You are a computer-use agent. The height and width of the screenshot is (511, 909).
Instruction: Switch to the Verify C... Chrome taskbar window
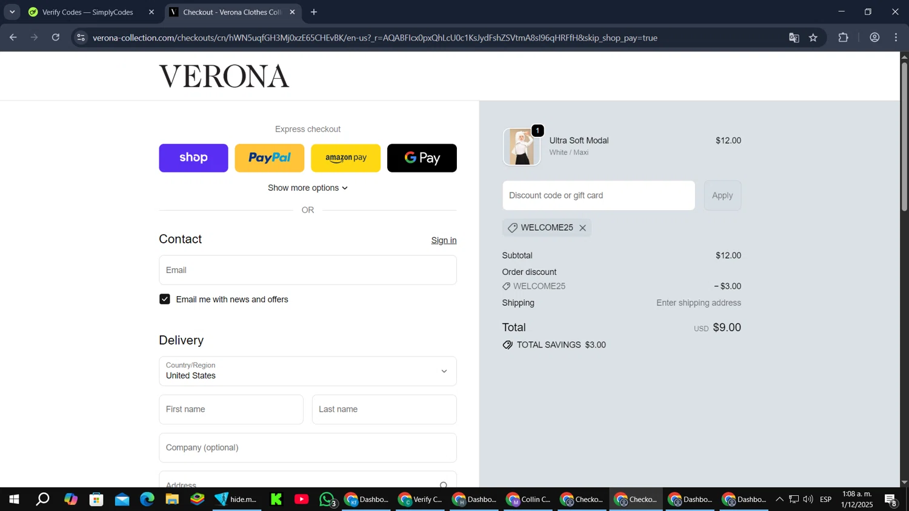pos(421,499)
